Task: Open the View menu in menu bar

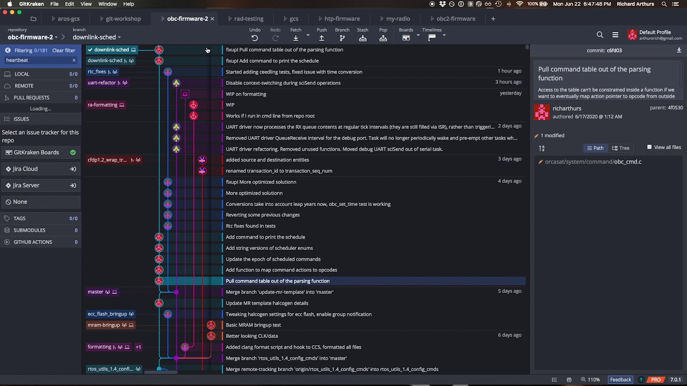Action: click(86, 4)
